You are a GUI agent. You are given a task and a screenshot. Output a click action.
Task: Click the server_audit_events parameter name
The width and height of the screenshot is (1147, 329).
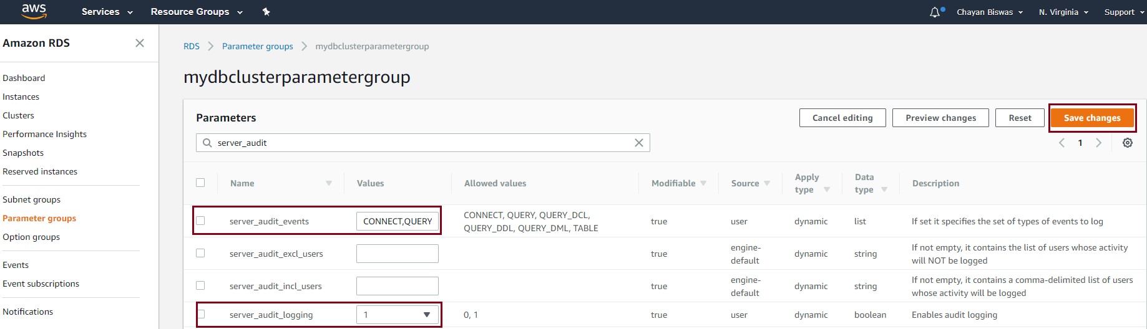pyautogui.click(x=269, y=221)
